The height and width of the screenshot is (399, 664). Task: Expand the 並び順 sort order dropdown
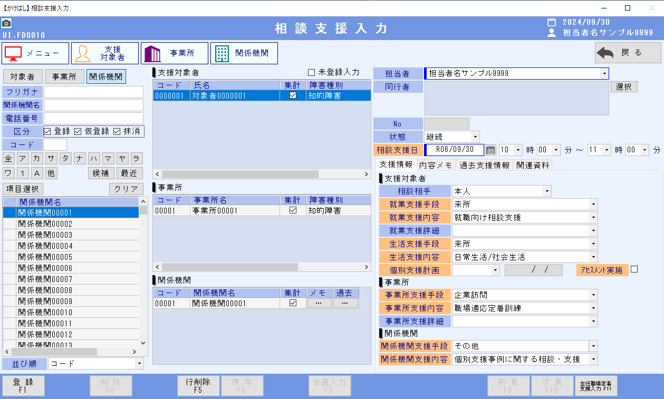(x=139, y=364)
